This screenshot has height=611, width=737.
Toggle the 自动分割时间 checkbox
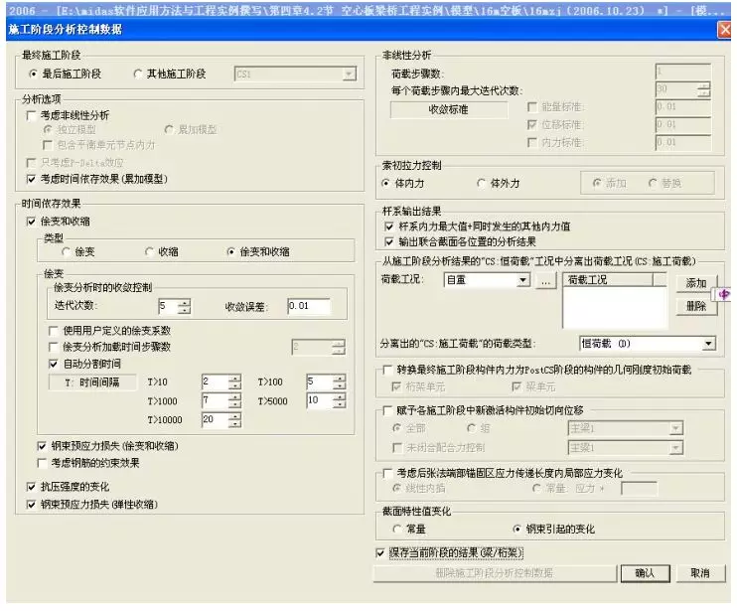(54, 364)
